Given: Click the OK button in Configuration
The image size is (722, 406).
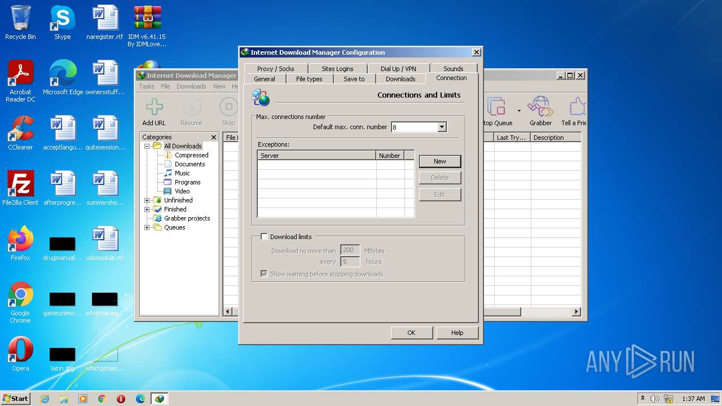Looking at the screenshot, I should [x=411, y=333].
